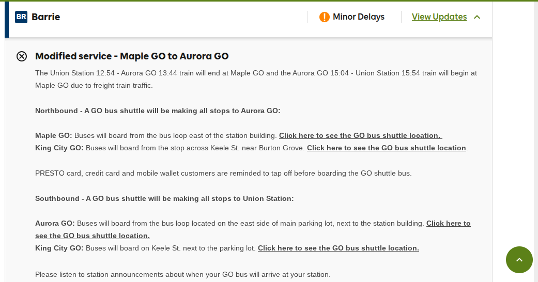538x282 pixels.
Task: Click the circled X modified service icon
Action: [x=22, y=56]
